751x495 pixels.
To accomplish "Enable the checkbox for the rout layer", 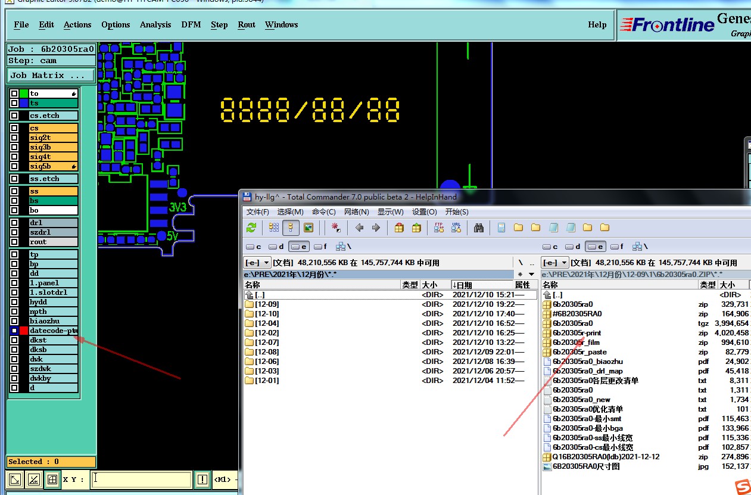I will tap(14, 242).
